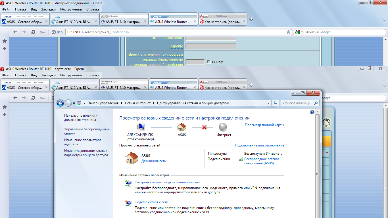Go forward in the Интернет-соединение Opera window
388x218 pixels.
coord(24,32)
